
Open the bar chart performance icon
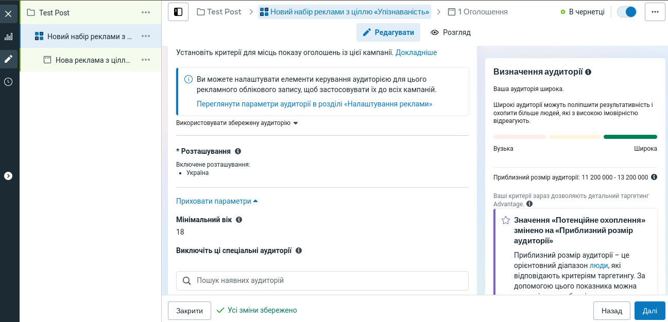tap(8, 37)
